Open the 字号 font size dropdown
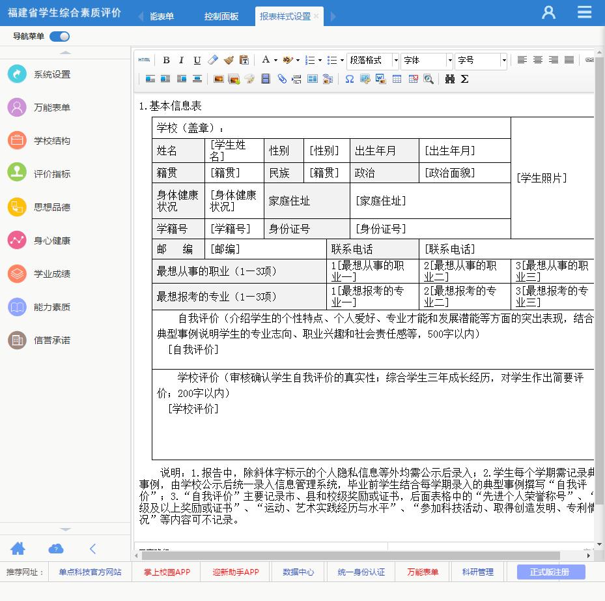This screenshot has width=605, height=601. click(481, 60)
